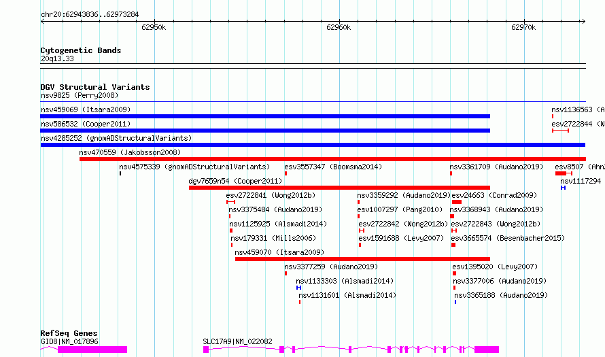
Task: Click the nsv470559 (Jakobsson2008) red bar
Action: [332, 159]
